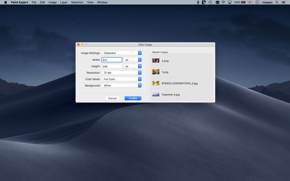Viewport: 290px width, 181px height.
Task: Open Time Machine status icon
Action: click(210, 2)
